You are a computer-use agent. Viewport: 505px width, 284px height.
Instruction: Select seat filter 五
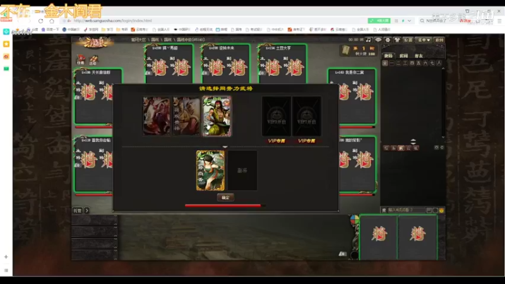(x=419, y=63)
